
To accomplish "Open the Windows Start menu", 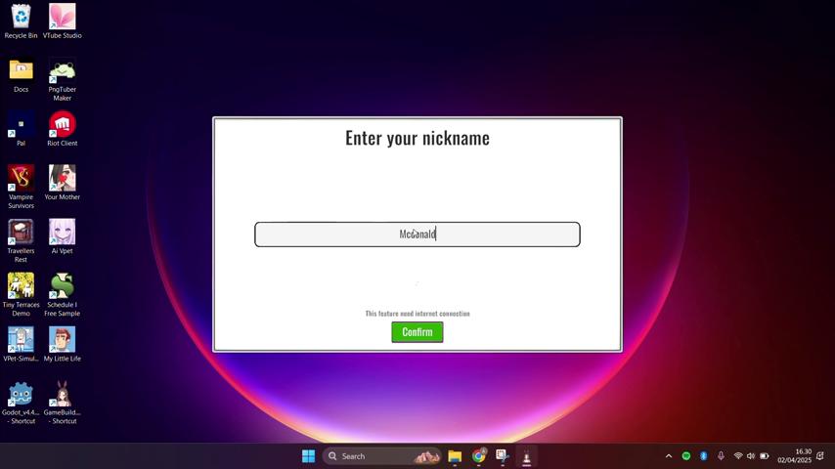I will pyautogui.click(x=309, y=456).
